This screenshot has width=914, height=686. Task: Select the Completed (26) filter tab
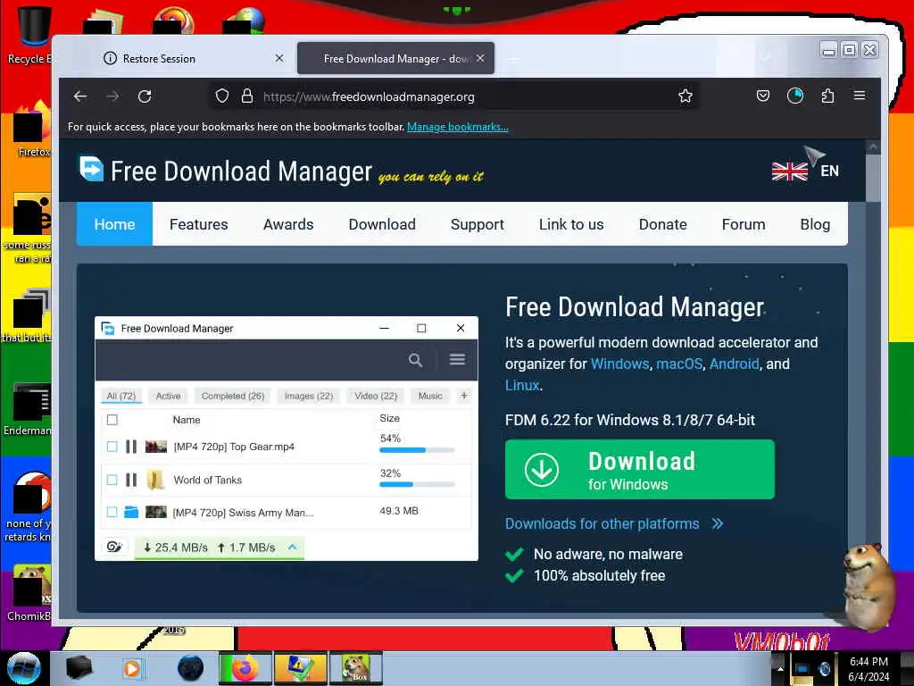click(x=233, y=396)
